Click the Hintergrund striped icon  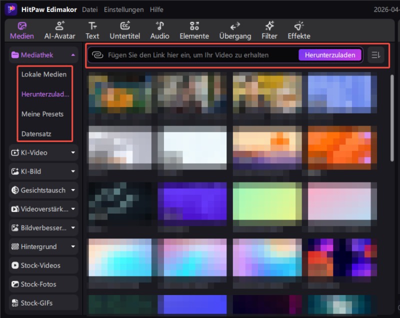(15, 246)
